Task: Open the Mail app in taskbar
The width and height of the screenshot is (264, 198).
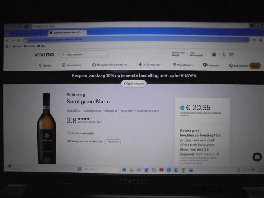Action: pyautogui.click(x=139, y=170)
